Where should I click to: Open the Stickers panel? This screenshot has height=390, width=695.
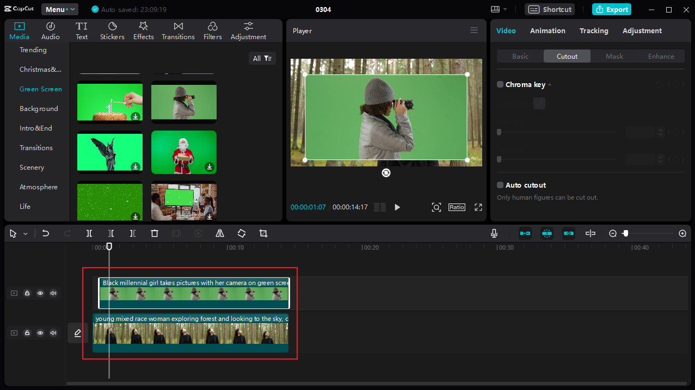[x=112, y=31]
